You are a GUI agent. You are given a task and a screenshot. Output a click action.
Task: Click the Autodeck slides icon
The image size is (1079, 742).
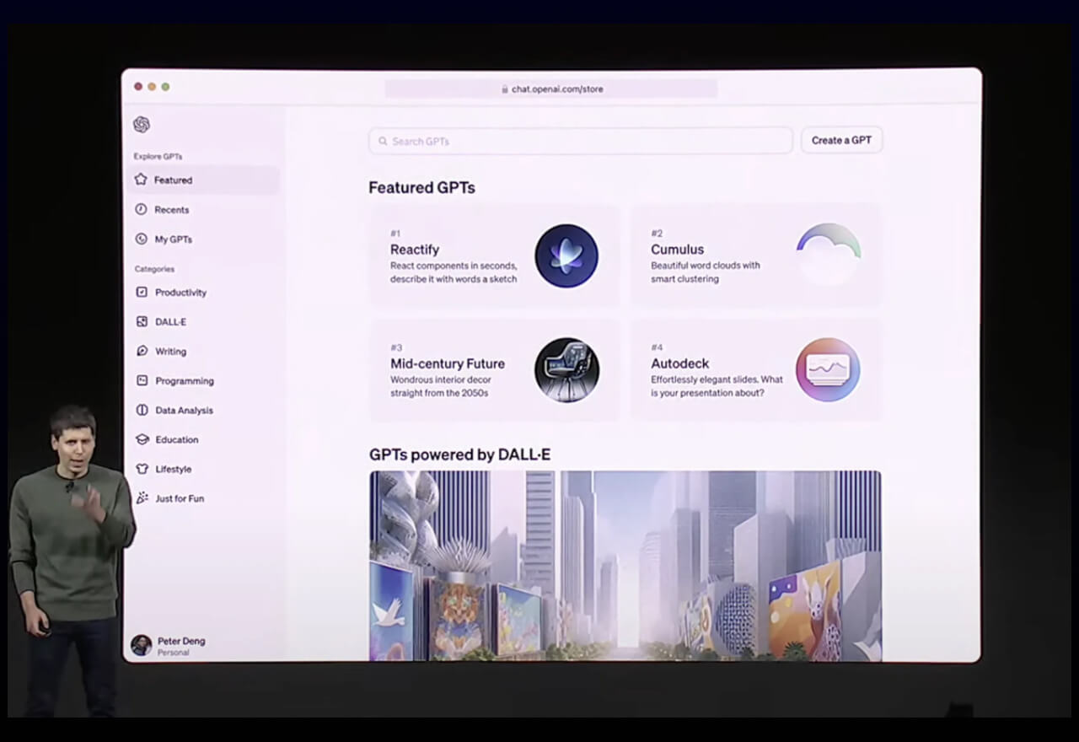[x=828, y=370]
